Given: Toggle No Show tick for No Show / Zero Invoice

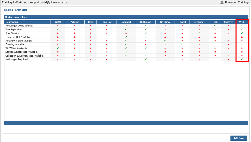Looking at the screenshot, I should point(165,40).
